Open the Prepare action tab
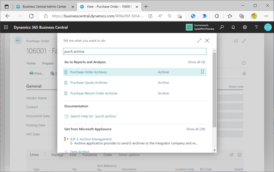The image size is (274, 172). click(48, 63)
